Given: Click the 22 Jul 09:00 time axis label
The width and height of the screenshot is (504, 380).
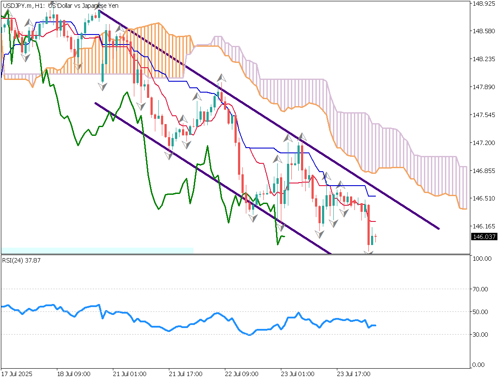Looking at the screenshot, I should click(x=241, y=374).
